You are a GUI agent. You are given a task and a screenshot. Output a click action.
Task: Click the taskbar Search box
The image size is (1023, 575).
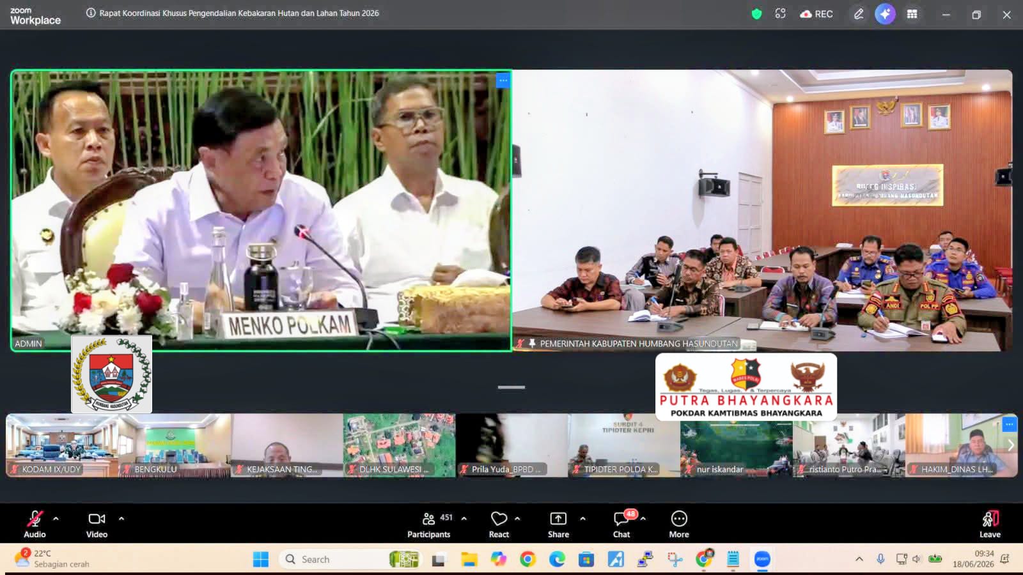(350, 560)
